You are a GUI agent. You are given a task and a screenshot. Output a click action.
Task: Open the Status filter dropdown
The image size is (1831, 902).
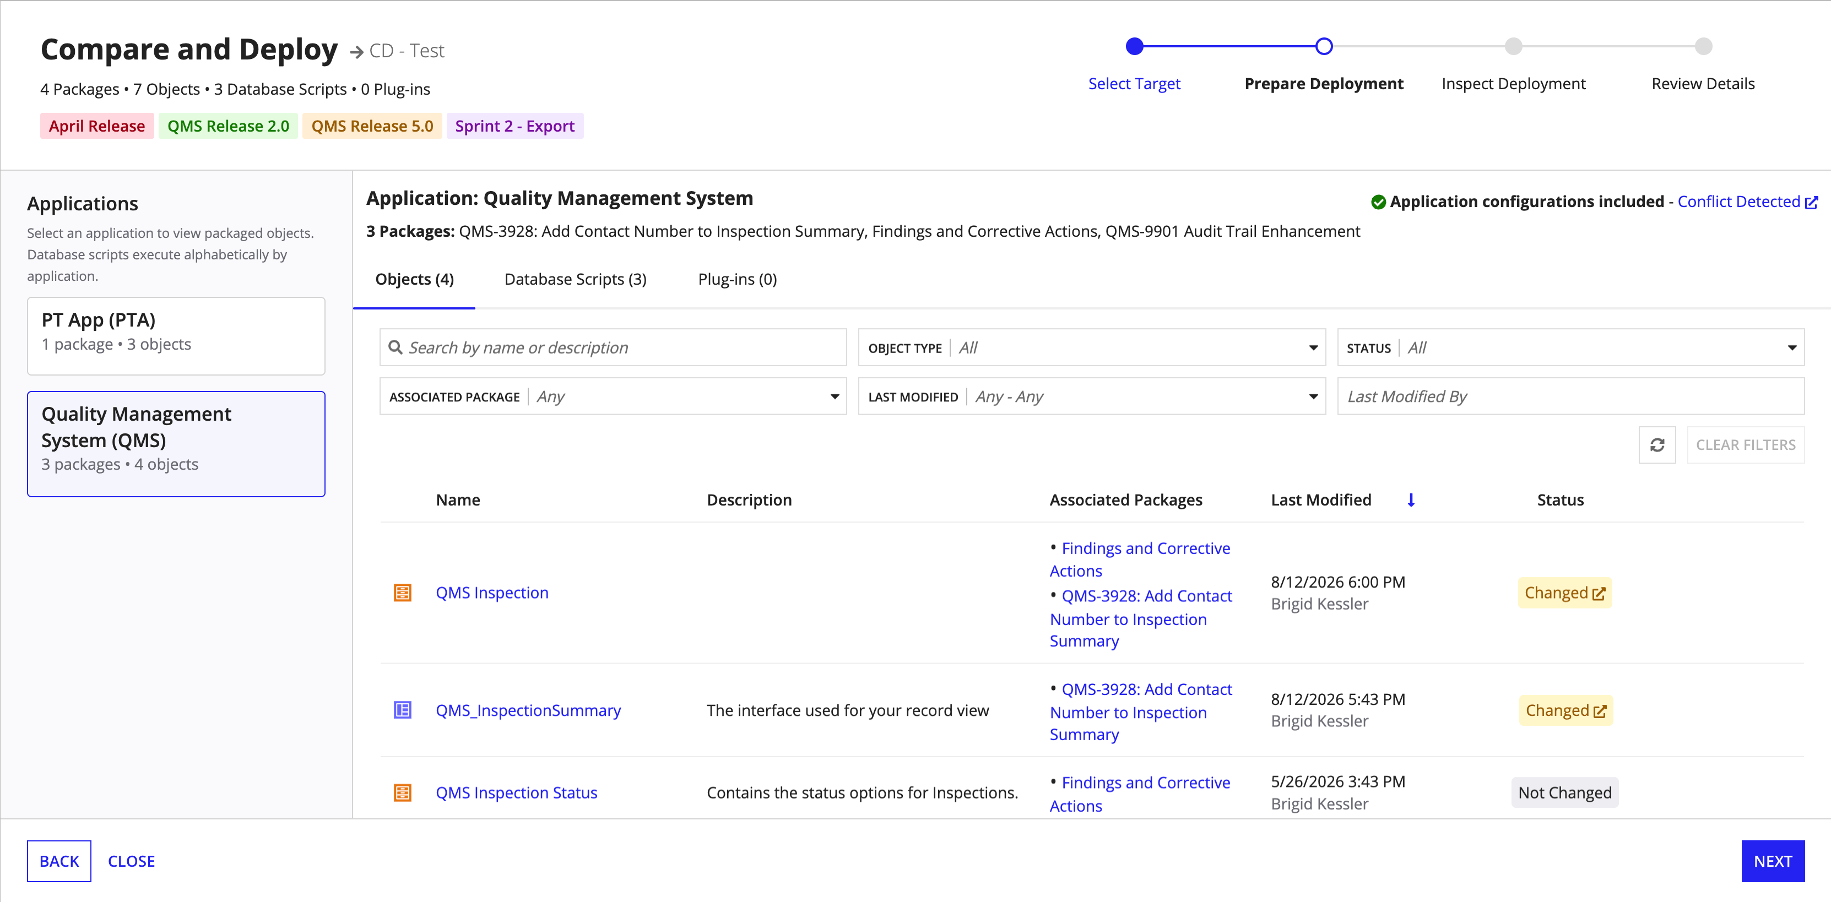[1570, 347]
